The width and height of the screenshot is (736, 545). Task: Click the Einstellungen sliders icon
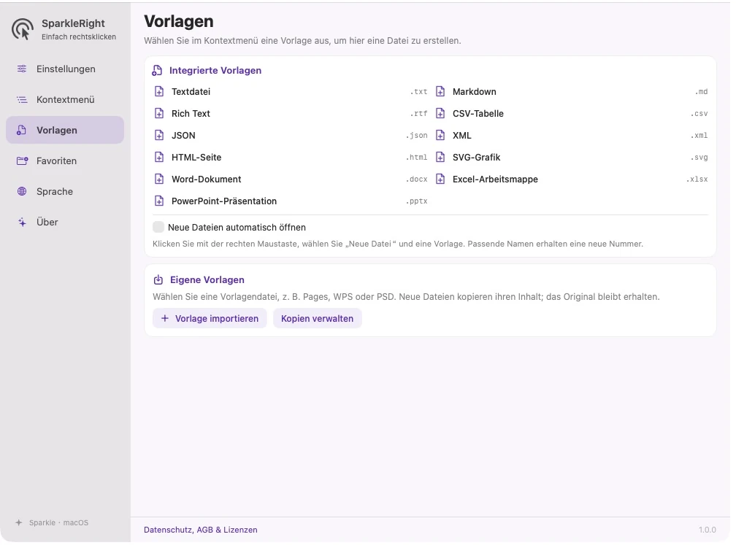(x=22, y=69)
